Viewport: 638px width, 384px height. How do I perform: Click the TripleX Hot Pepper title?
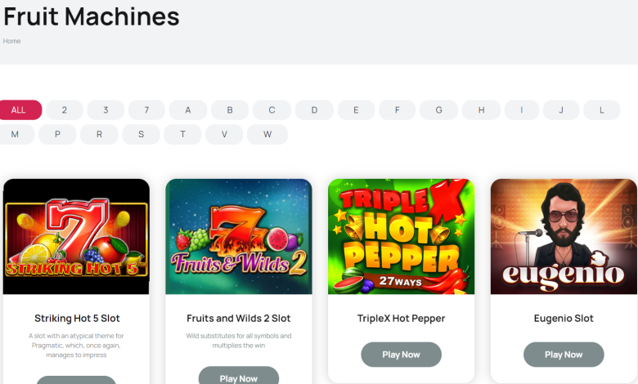click(x=401, y=318)
